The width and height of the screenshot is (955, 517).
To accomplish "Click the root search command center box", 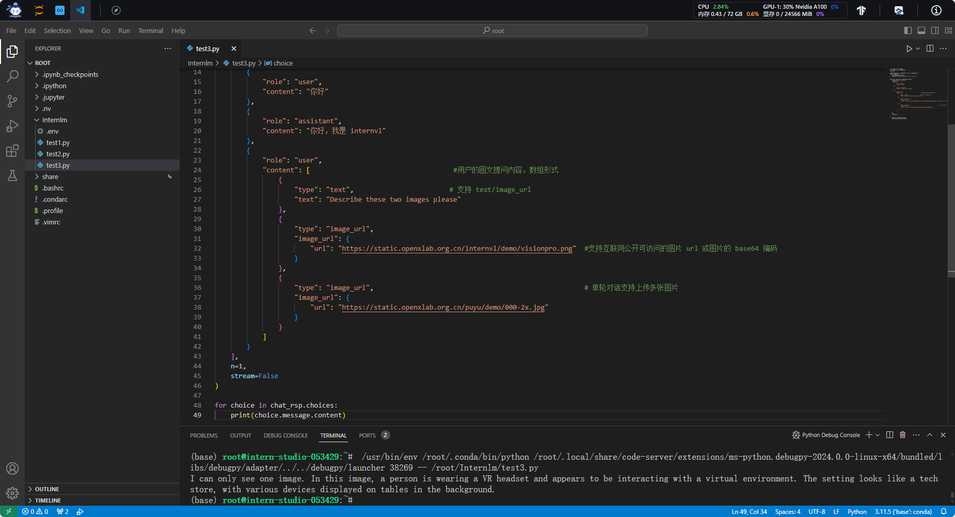I will (x=492, y=31).
